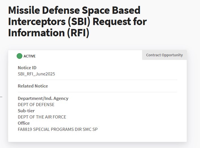Click the divider line below the Notice ID value
The height and width of the screenshot is (148, 200).
(x=97, y=80)
